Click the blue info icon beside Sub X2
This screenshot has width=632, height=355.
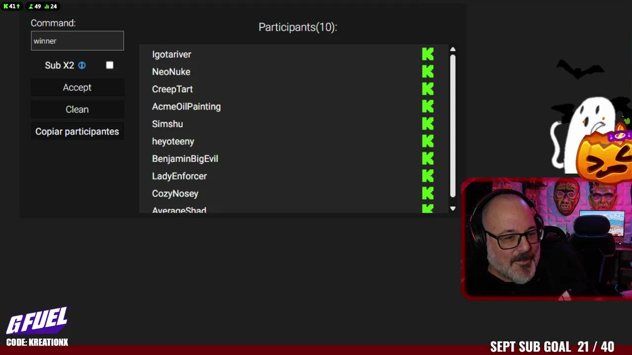tap(82, 65)
